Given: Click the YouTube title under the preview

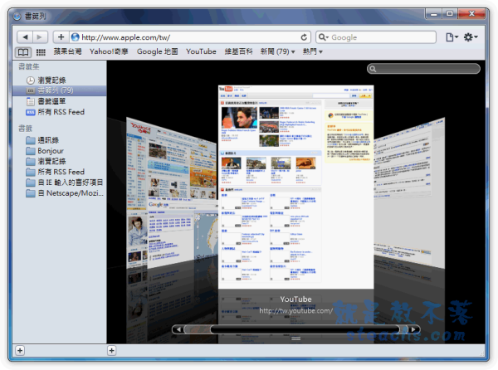Looking at the screenshot, I should tap(296, 299).
